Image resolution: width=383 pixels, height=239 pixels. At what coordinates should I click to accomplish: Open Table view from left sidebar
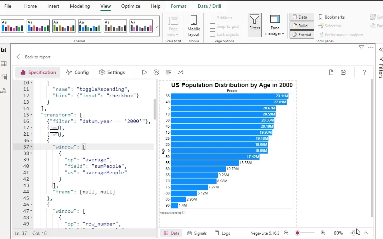coord(4,63)
